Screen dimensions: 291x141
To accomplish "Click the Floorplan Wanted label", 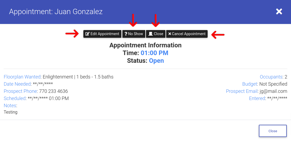I will pyautogui.click(x=22, y=77).
